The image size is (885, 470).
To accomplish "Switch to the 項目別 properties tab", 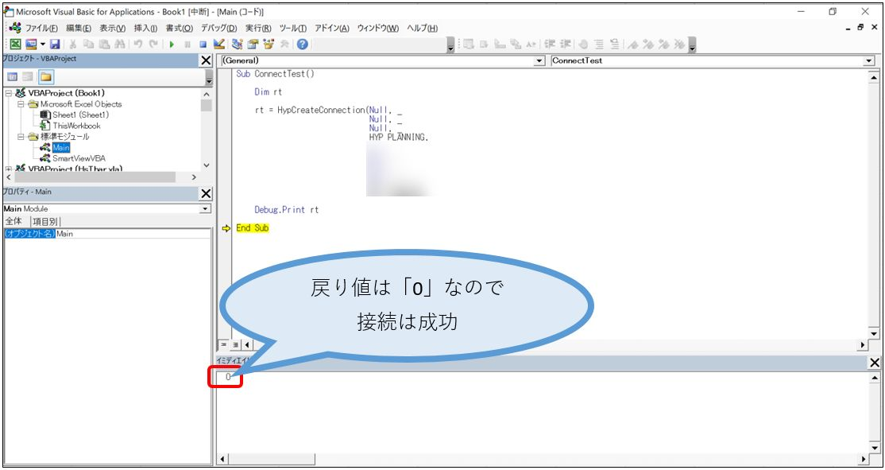I will coord(45,221).
